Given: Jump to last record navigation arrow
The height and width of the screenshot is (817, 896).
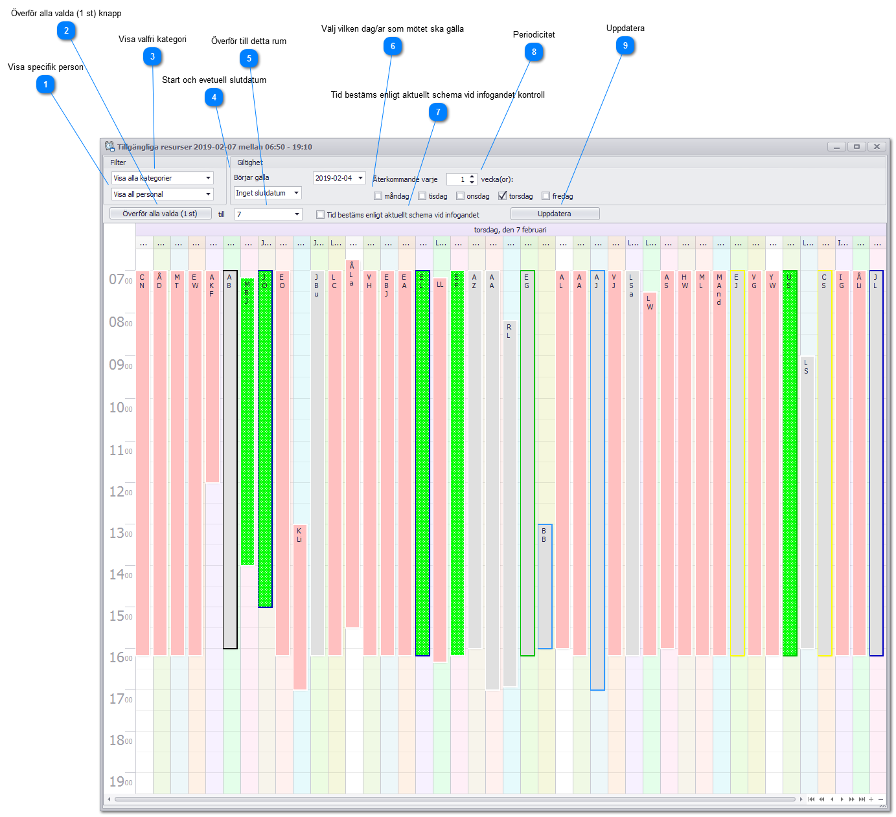Looking at the screenshot, I should point(862,799).
